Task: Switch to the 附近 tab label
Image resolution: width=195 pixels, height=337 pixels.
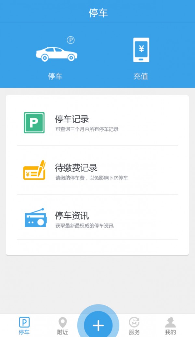Action: click(62, 332)
